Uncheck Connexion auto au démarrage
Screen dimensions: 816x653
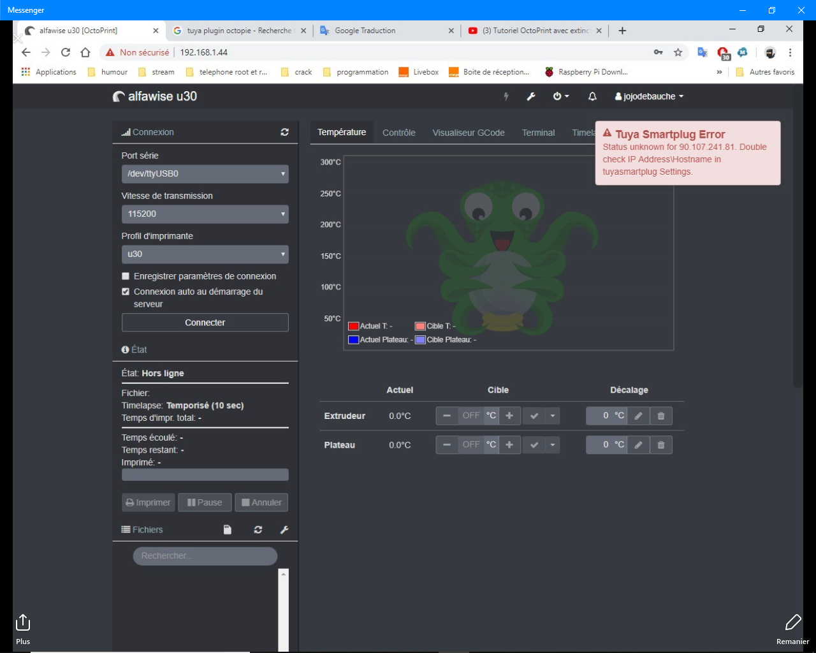coord(126,291)
